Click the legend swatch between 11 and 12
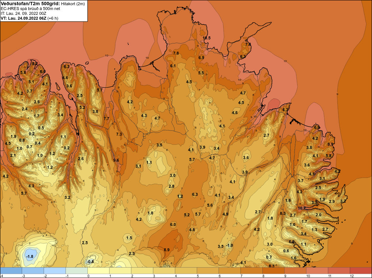The width and height of the screenshot is (372, 278). [339, 271]
